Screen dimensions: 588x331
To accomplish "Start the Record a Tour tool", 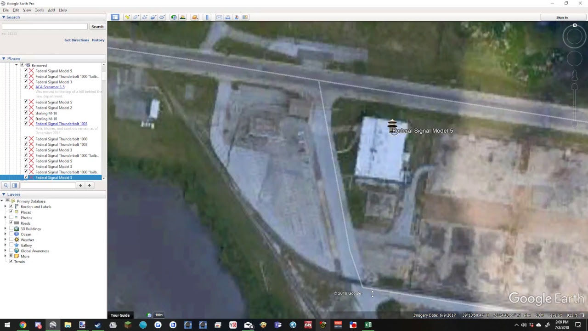I will (162, 17).
